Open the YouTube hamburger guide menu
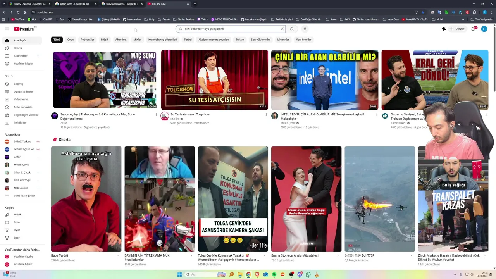This screenshot has width=496, height=279. click(7, 29)
